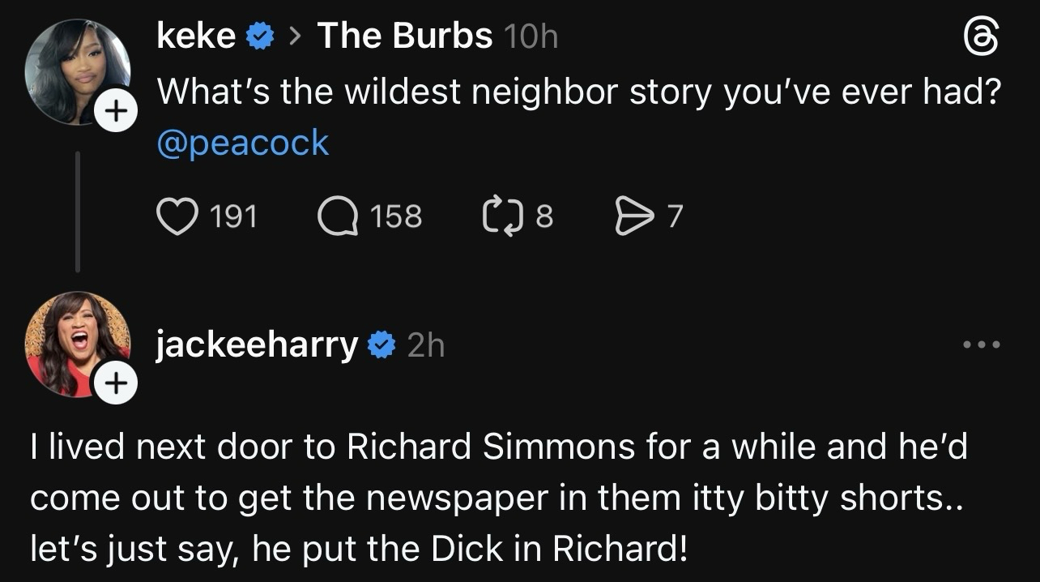Open jackeeharry's reply about Richard Simmons

tap(499, 499)
